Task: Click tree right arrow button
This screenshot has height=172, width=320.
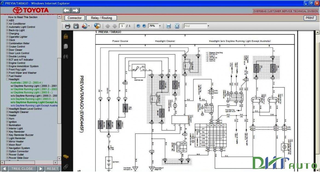Action: (x=40, y=169)
